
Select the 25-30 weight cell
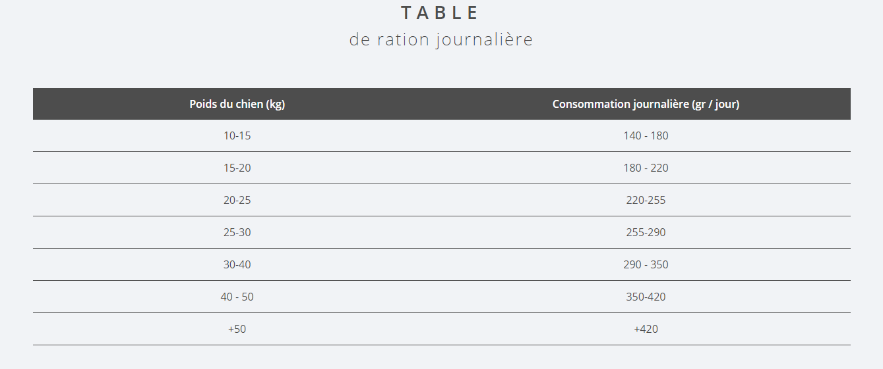click(x=237, y=232)
